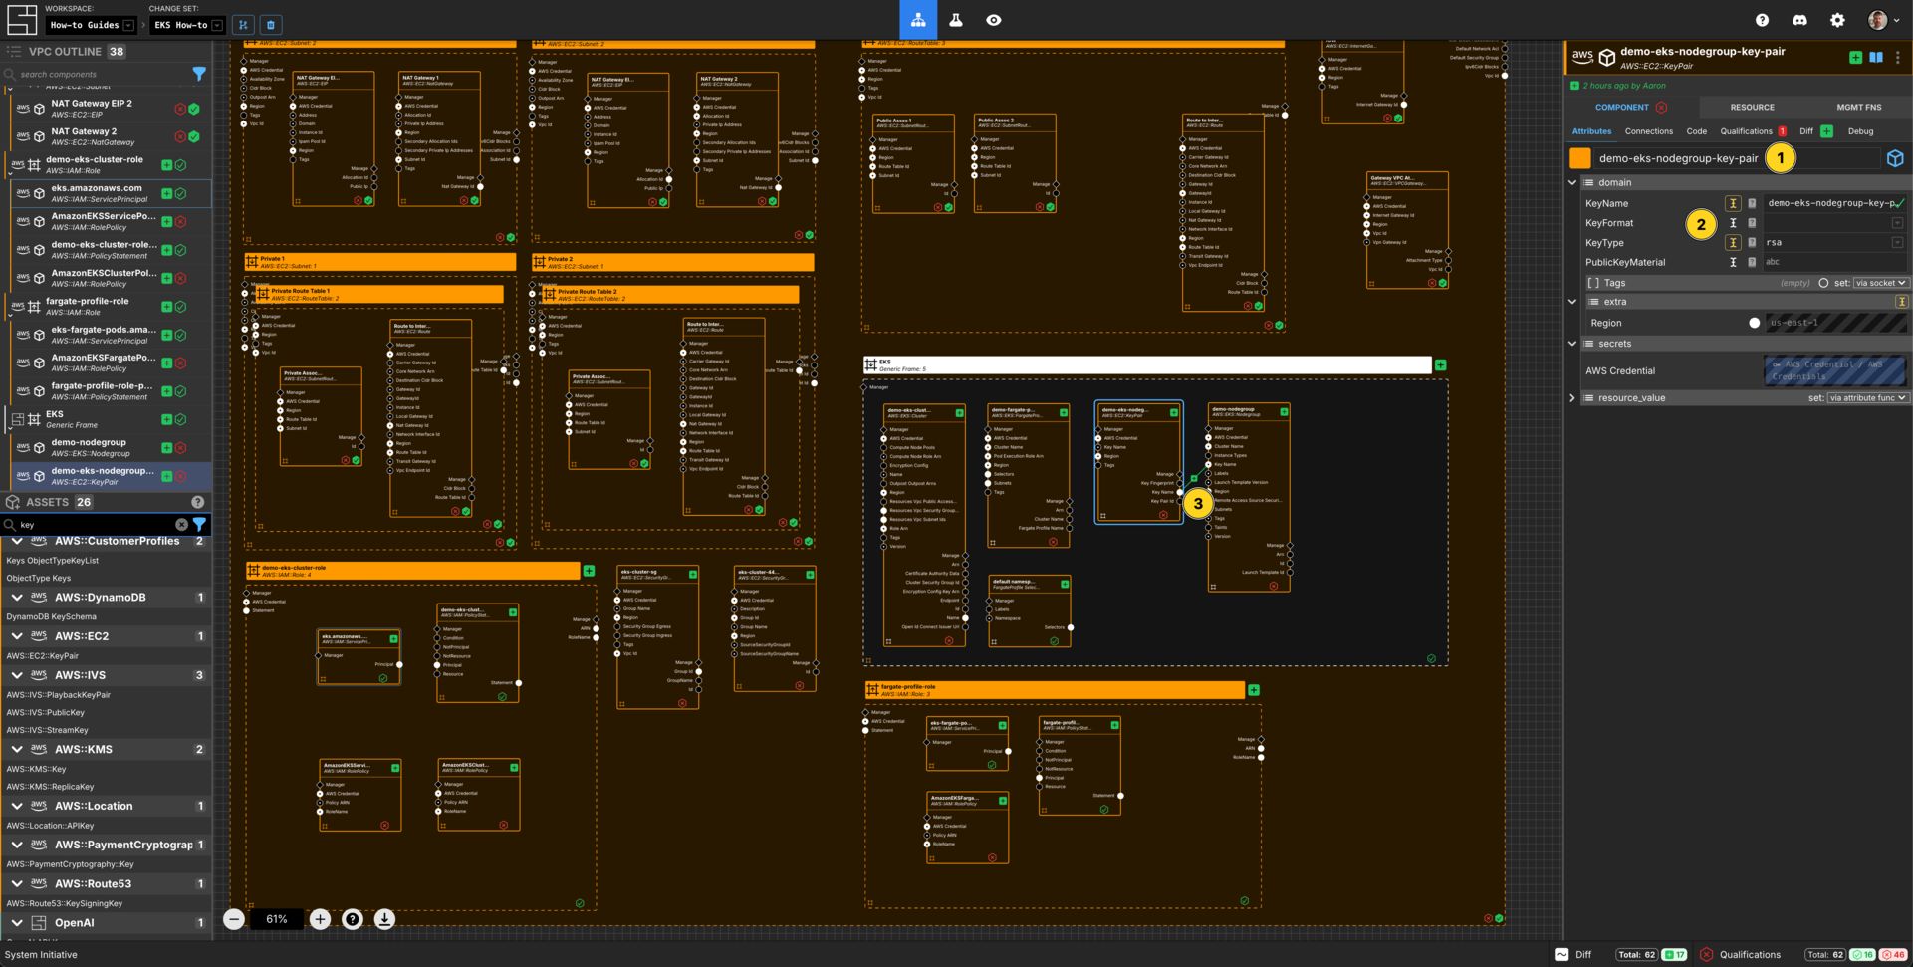
Task: Open the Change Set EKS How-to dropdown
Action: (x=187, y=25)
